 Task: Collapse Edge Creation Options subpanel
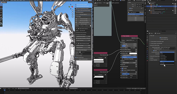76,29
